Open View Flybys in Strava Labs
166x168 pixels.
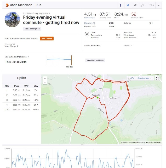pyautogui.click(x=11, y=46)
